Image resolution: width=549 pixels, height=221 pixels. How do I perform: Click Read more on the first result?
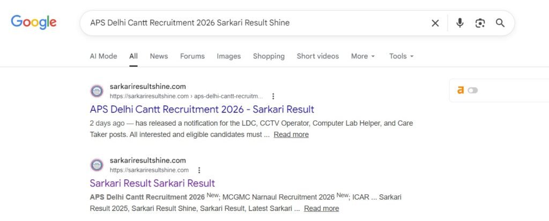click(291, 135)
